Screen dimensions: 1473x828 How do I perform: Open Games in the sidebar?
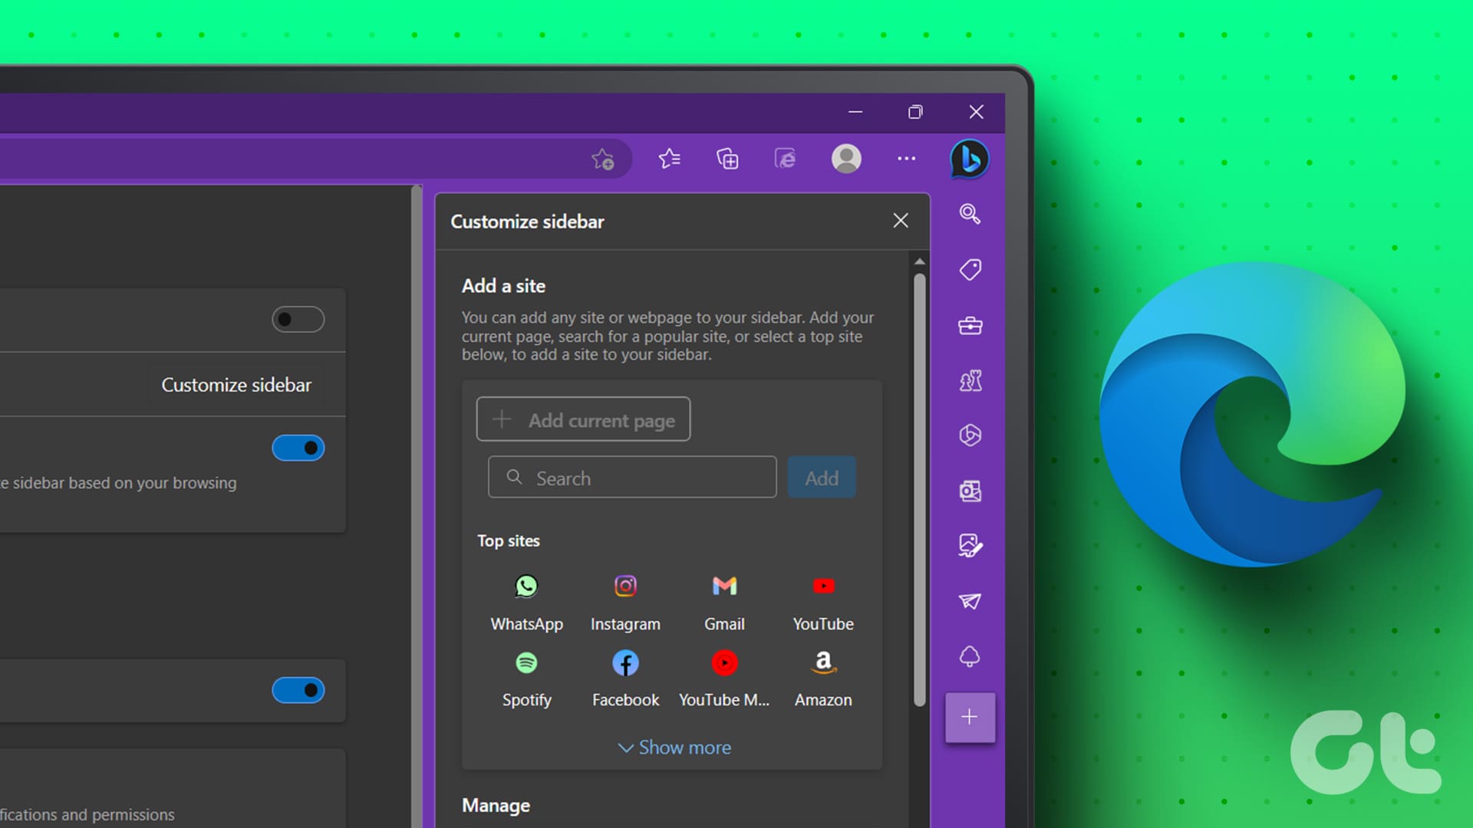click(969, 381)
